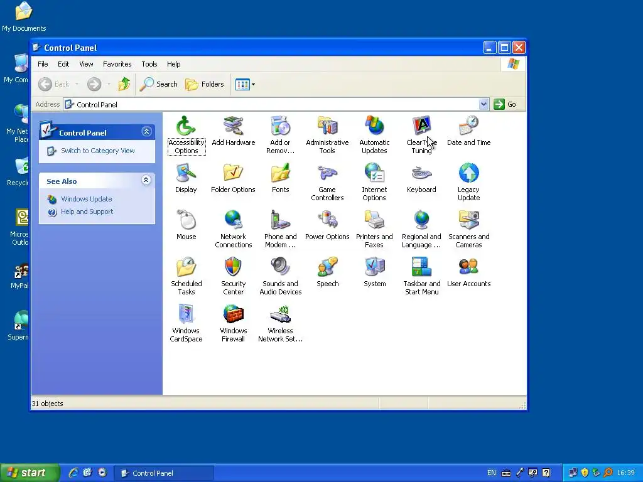Collapse the See Also sidebar section

(146, 180)
